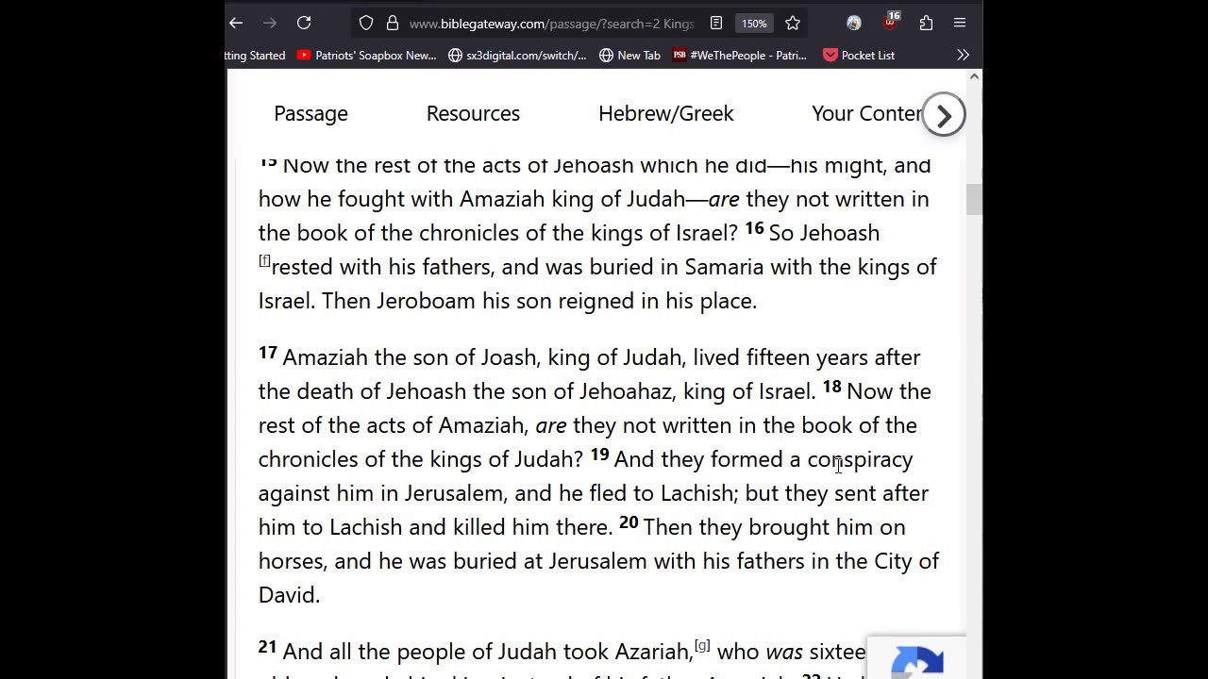
Task: Toggle reader view icon
Action: tap(716, 23)
